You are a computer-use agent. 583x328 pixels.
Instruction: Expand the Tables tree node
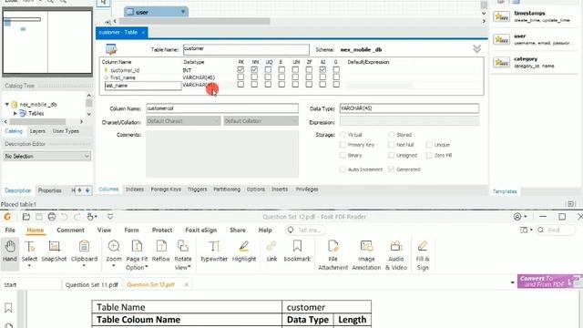tap(15, 113)
